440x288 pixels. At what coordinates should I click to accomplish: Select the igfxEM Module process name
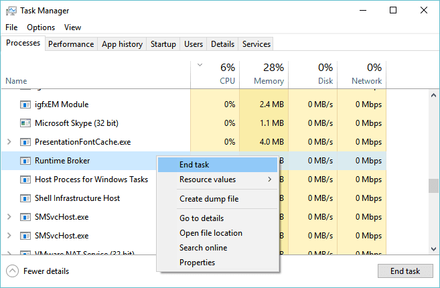pos(62,104)
